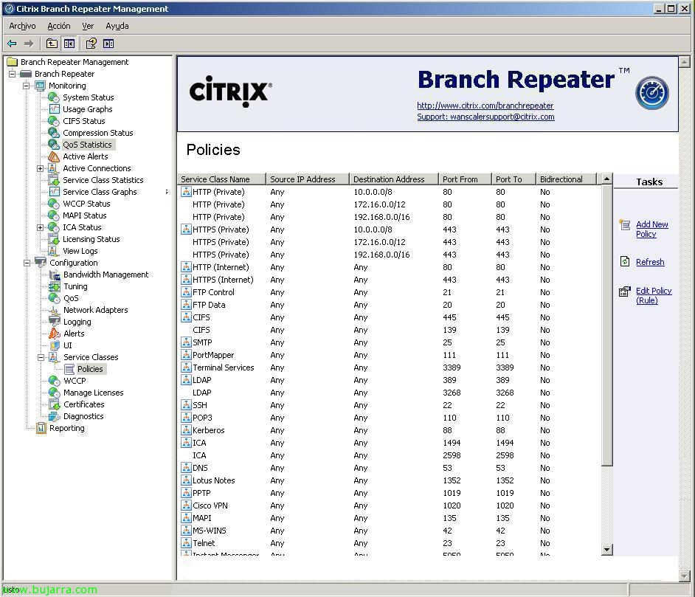Select the Terminal Services policy row
Viewport: 695px width, 597px height.
tap(390, 367)
